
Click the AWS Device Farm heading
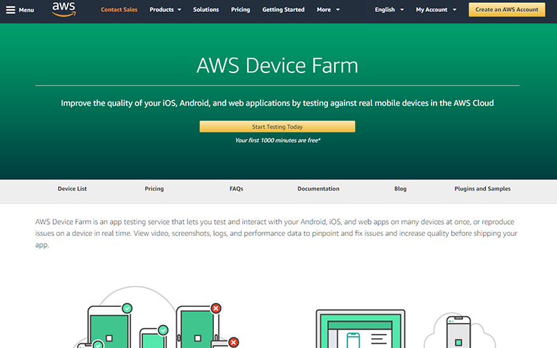pos(277,65)
